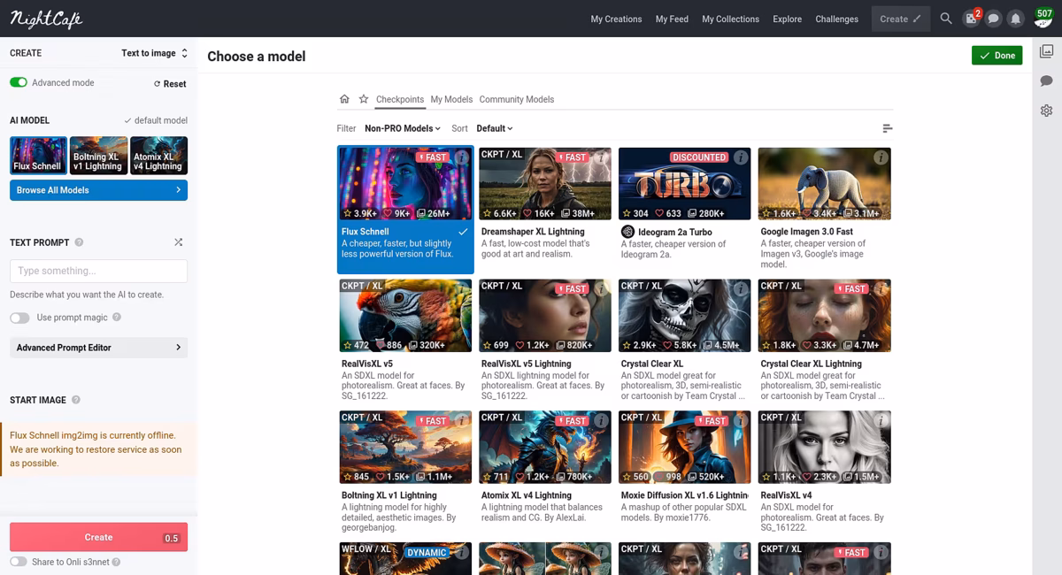Toggle the Share to Onli s3nnet switch
This screenshot has height=575, width=1062.
(19, 562)
